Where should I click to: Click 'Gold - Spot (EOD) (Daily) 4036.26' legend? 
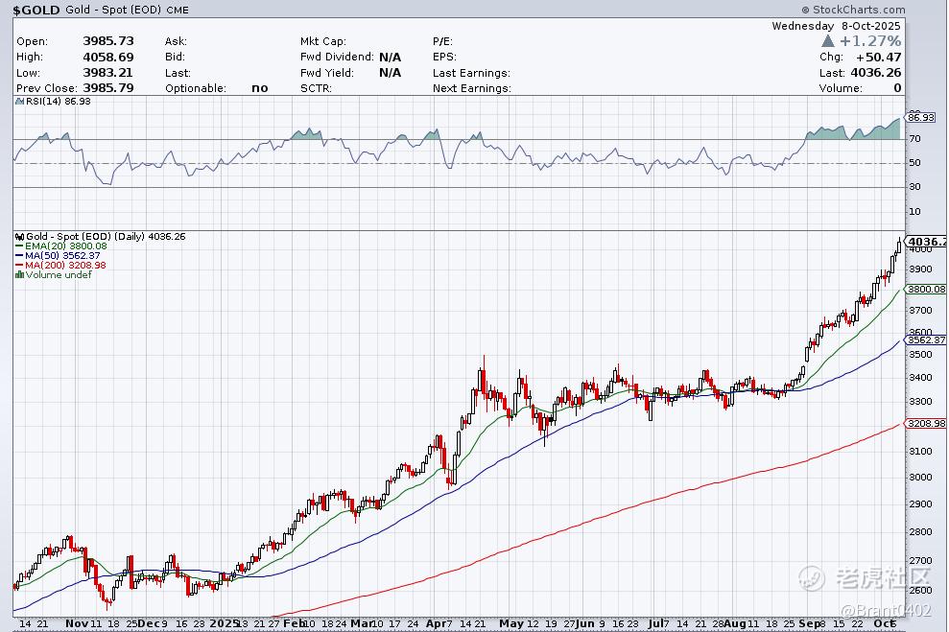click(x=106, y=237)
